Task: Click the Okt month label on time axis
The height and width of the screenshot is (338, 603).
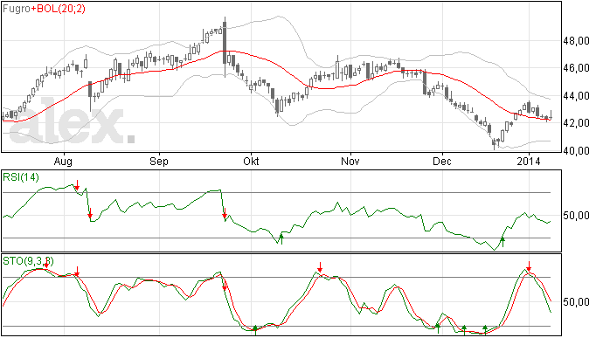Action: pos(251,161)
